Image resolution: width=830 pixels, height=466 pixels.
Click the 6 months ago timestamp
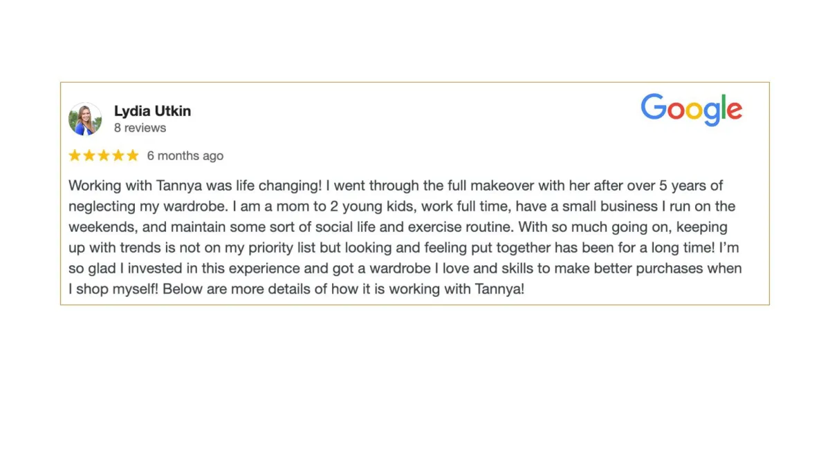(185, 156)
